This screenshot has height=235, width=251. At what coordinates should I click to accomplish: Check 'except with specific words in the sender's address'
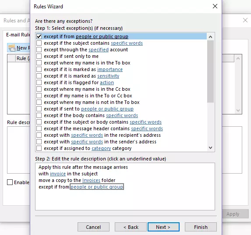[39, 142]
